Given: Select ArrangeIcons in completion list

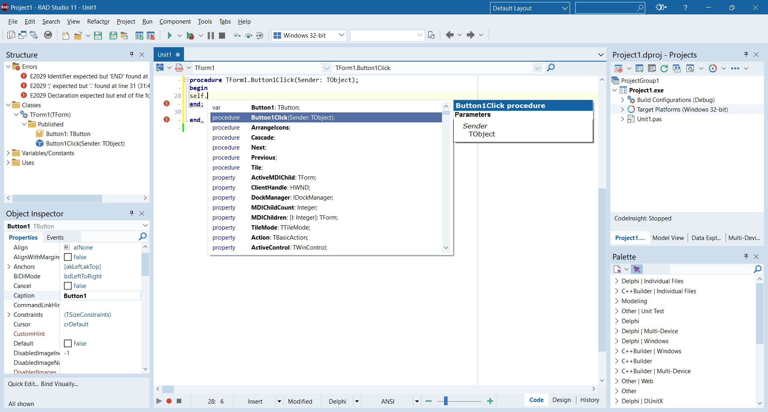Looking at the screenshot, I should point(326,128).
